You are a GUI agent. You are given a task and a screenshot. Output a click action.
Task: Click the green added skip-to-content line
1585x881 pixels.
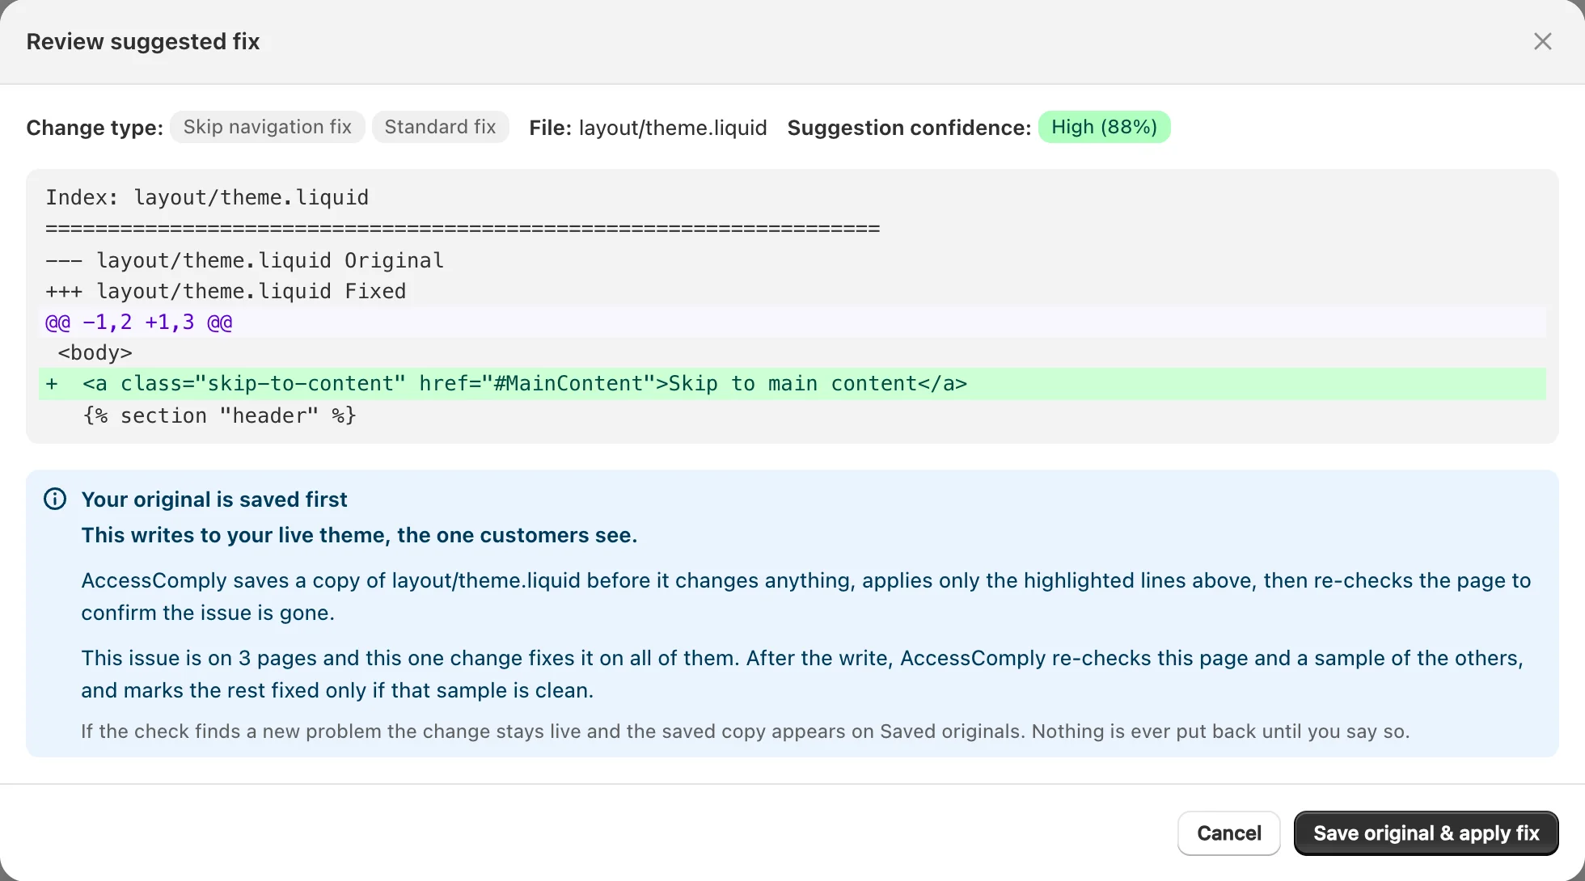point(792,384)
